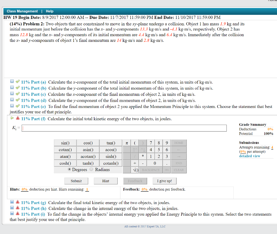
Task: Insert the square root function
Action: [135, 170]
